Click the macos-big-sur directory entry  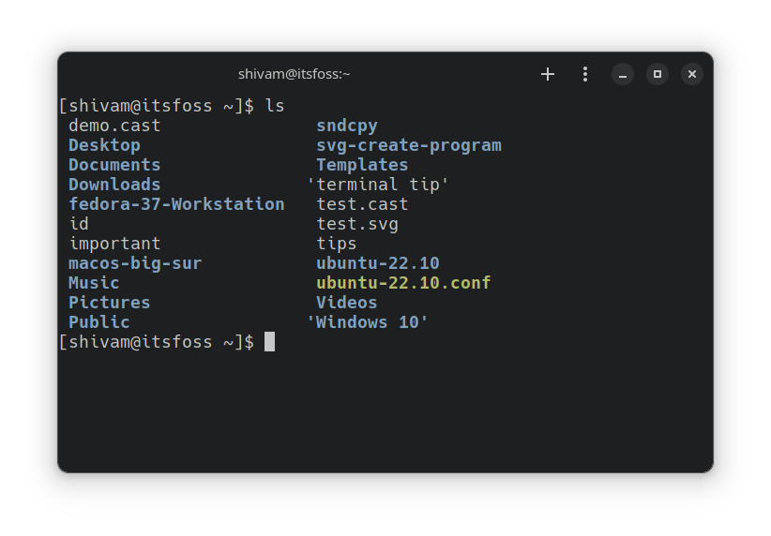click(x=135, y=263)
